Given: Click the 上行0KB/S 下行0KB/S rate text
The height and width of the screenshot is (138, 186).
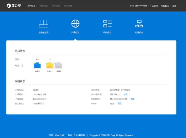Looking at the screenshot, I should [x=120, y=90].
